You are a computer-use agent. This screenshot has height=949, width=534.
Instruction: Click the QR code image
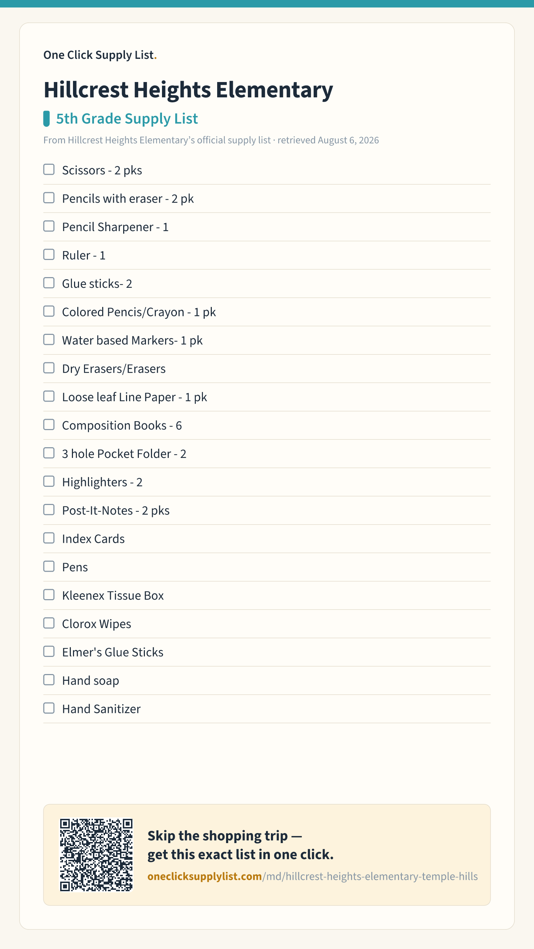tap(96, 855)
